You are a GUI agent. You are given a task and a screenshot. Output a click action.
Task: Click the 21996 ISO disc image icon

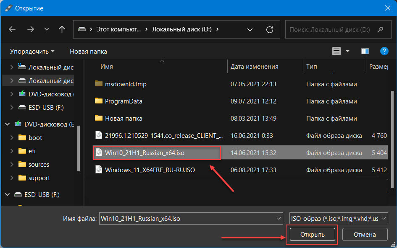point(99,135)
